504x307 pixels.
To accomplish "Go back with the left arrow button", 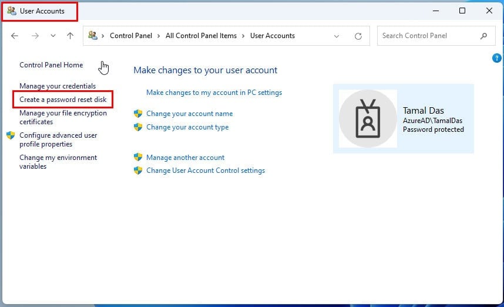I will pyautogui.click(x=15, y=36).
